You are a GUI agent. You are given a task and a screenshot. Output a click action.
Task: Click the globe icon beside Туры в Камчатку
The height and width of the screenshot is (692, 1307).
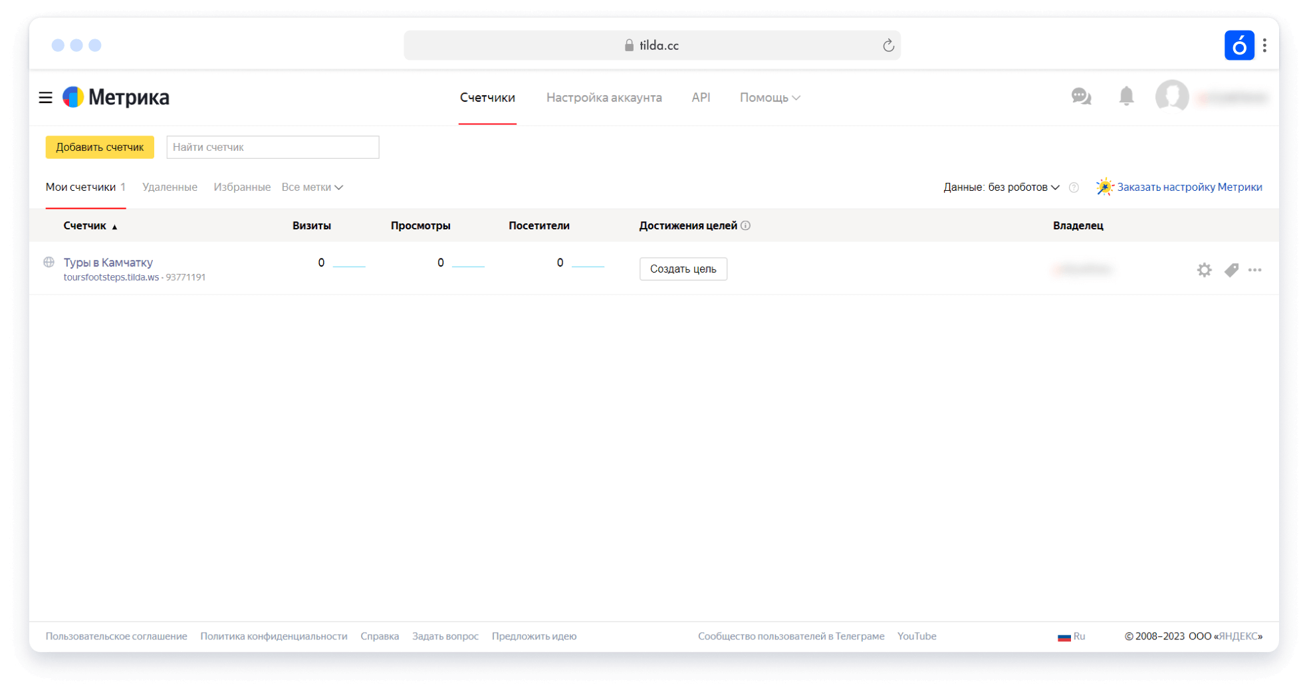coord(49,262)
